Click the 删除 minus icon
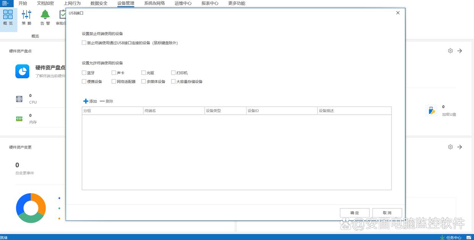This screenshot has height=240, width=474. click(102, 101)
